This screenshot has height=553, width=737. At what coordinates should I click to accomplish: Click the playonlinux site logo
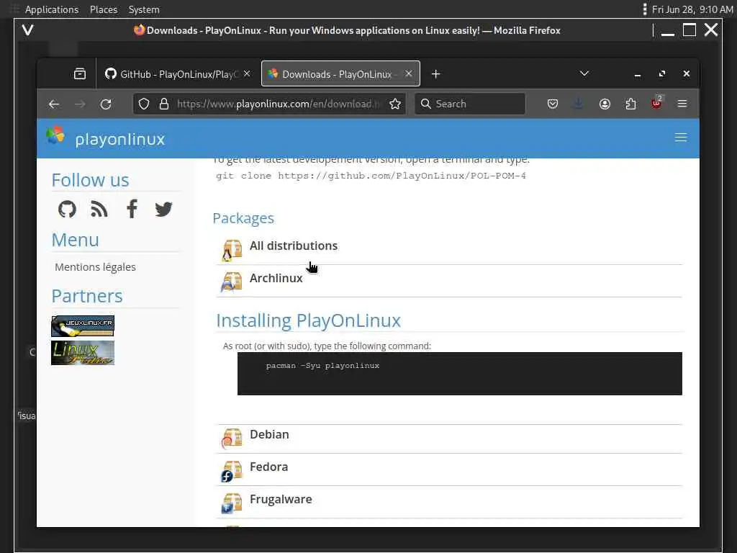coord(106,138)
